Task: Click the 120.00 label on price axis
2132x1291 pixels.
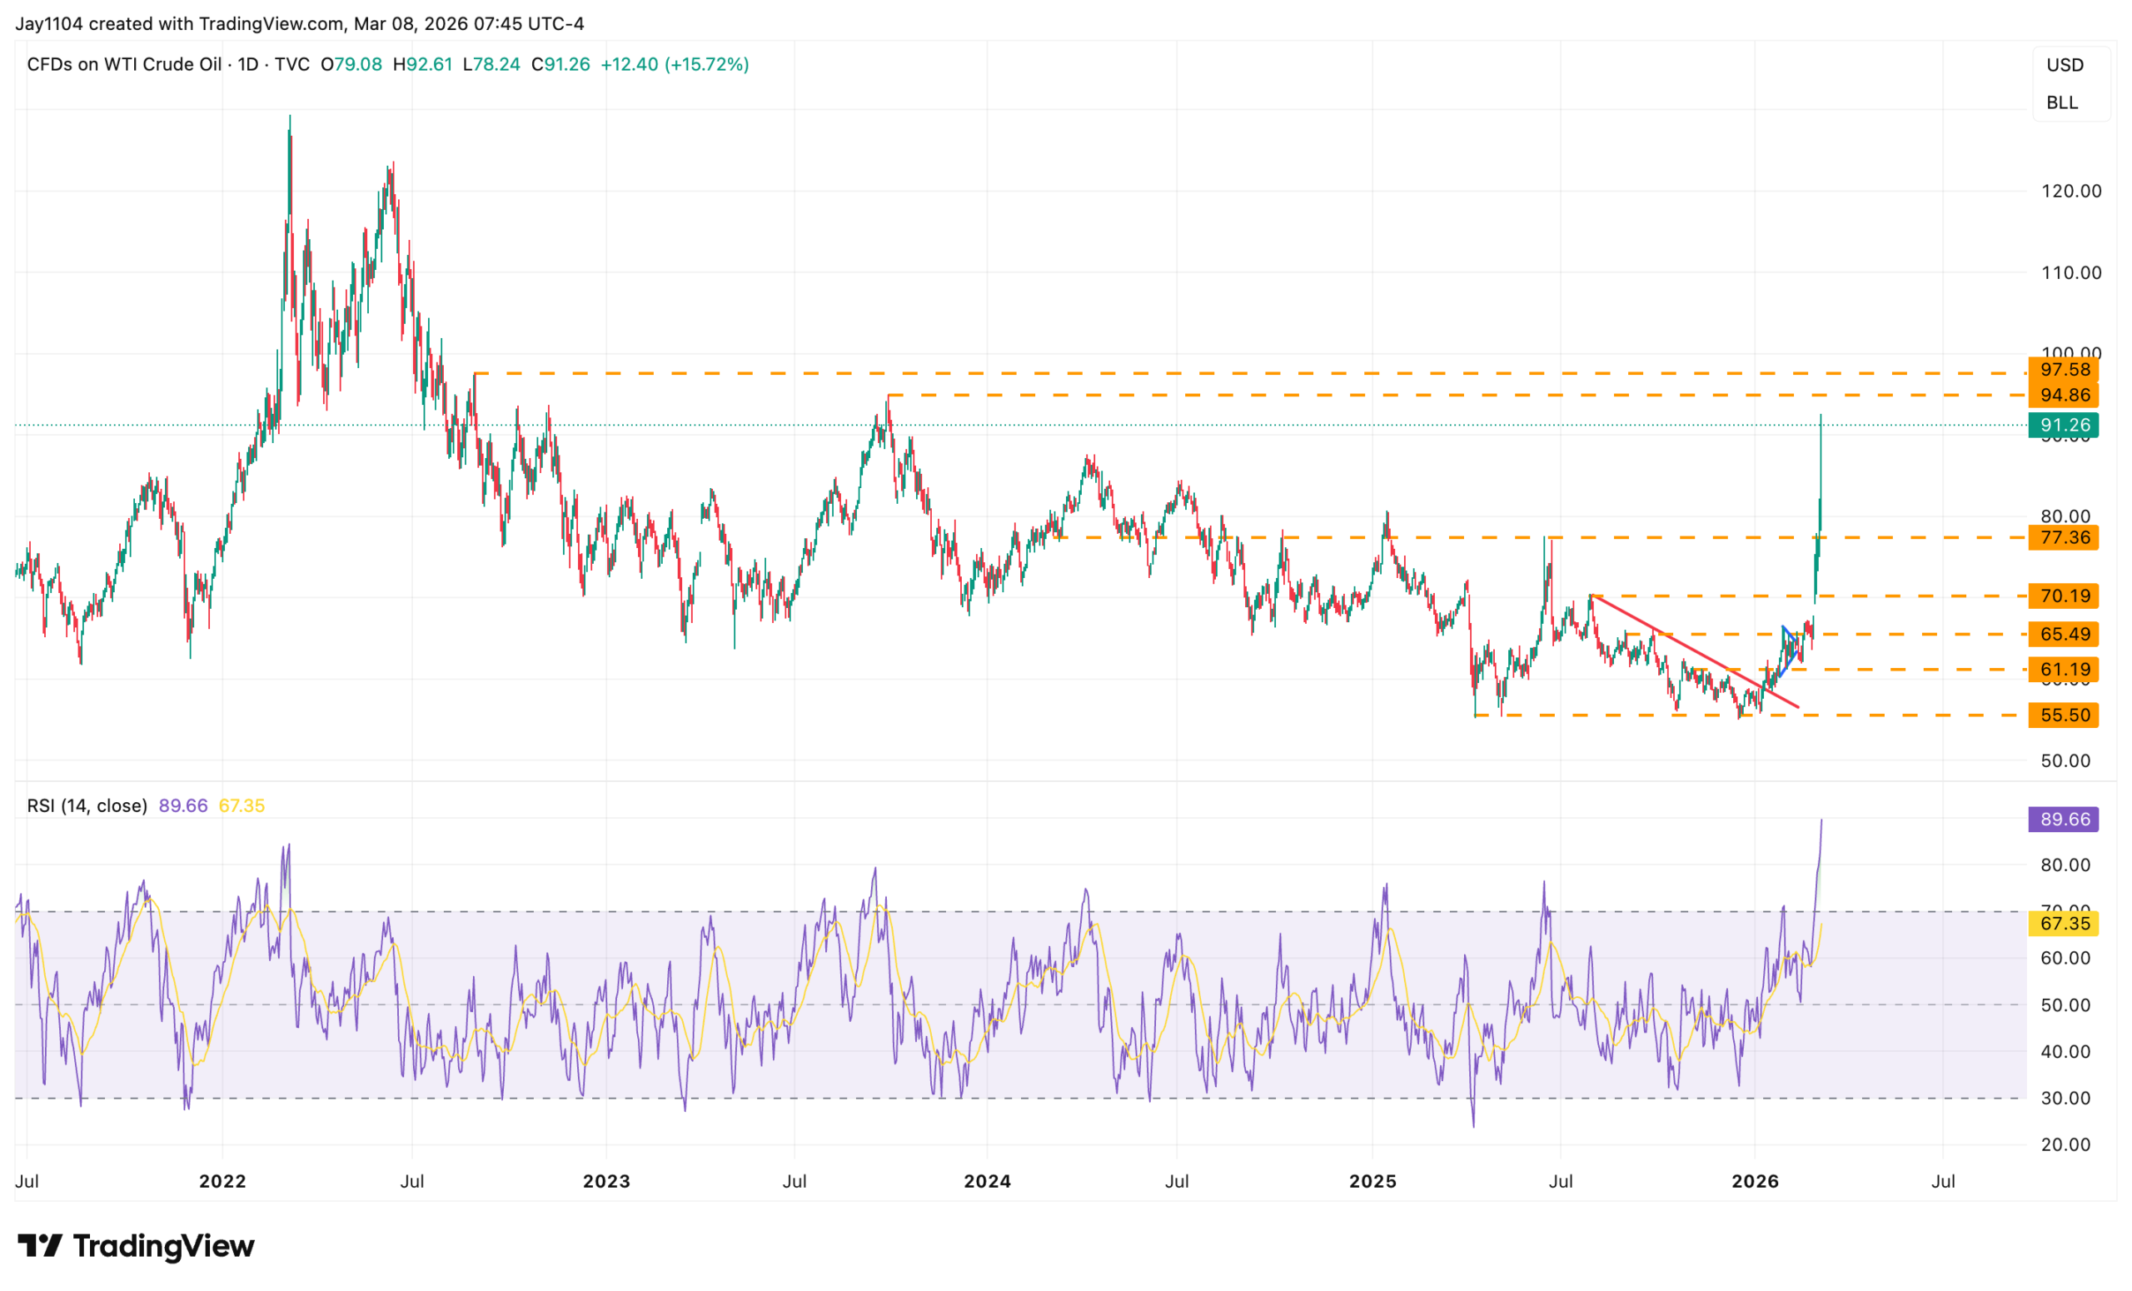Action: pyautogui.click(x=2070, y=192)
